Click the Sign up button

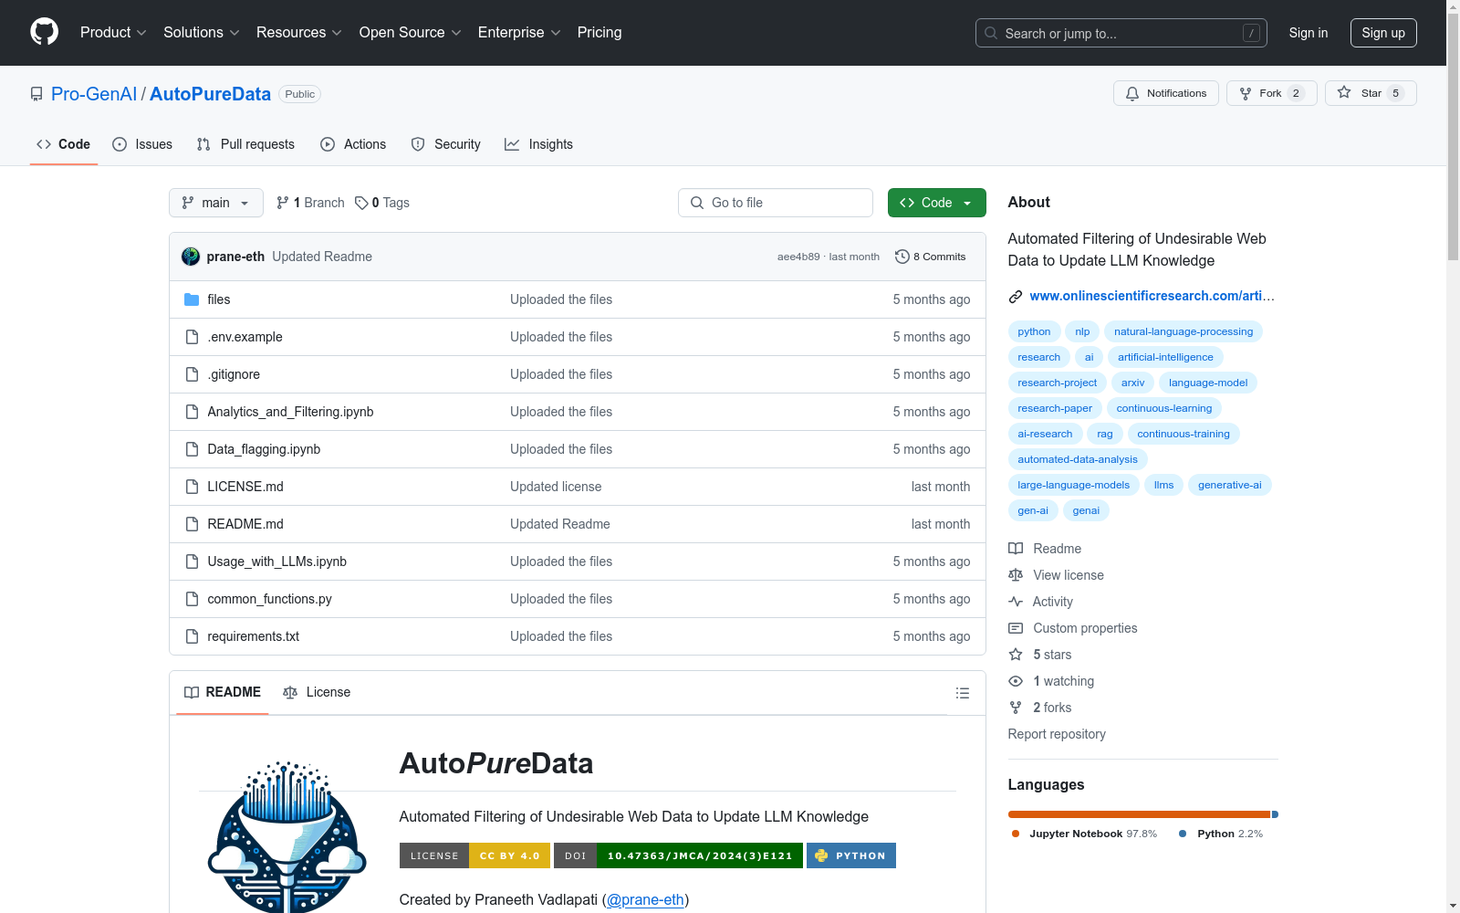1383,33
